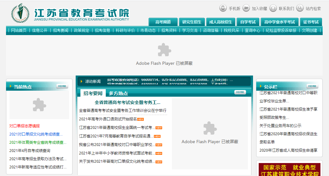Click the Flash plugin placeholder under 当前热点
This screenshot has height=176, width=329.
(39, 105)
